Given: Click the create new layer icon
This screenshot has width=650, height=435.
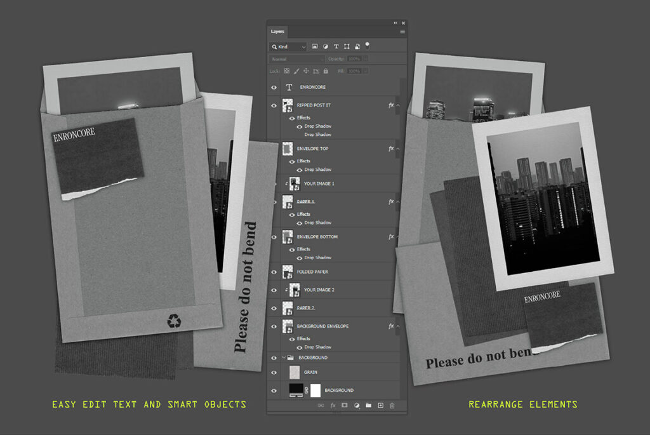Looking at the screenshot, I should [380, 405].
